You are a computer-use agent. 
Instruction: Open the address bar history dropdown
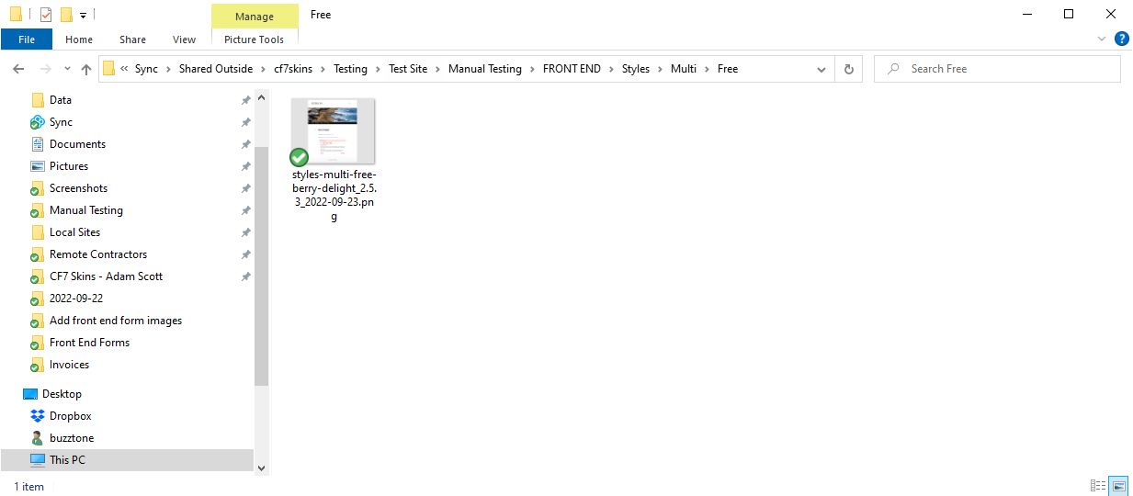[x=821, y=69]
